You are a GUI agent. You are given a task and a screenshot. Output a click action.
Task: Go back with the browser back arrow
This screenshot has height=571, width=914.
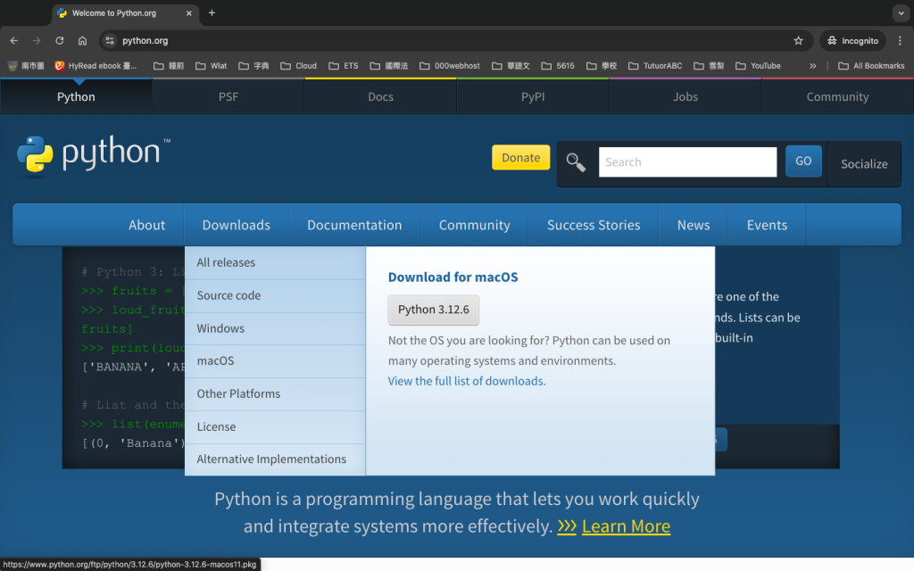click(x=14, y=41)
